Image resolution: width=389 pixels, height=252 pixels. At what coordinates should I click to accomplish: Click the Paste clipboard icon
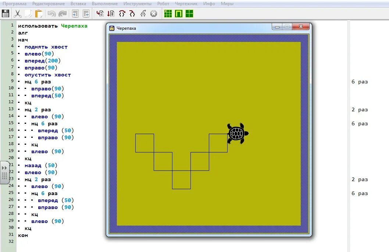[39, 14]
